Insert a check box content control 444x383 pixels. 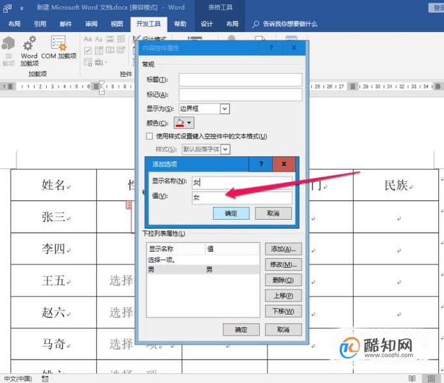point(88,50)
